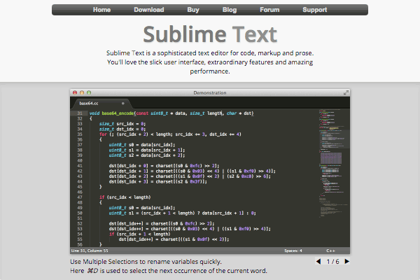
Task: Click 'Line 31, Column 55' status text
Action: pos(90,251)
